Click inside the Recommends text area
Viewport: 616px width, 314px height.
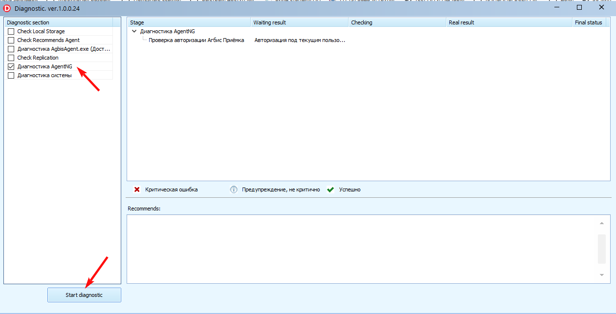pyautogui.click(x=362, y=249)
